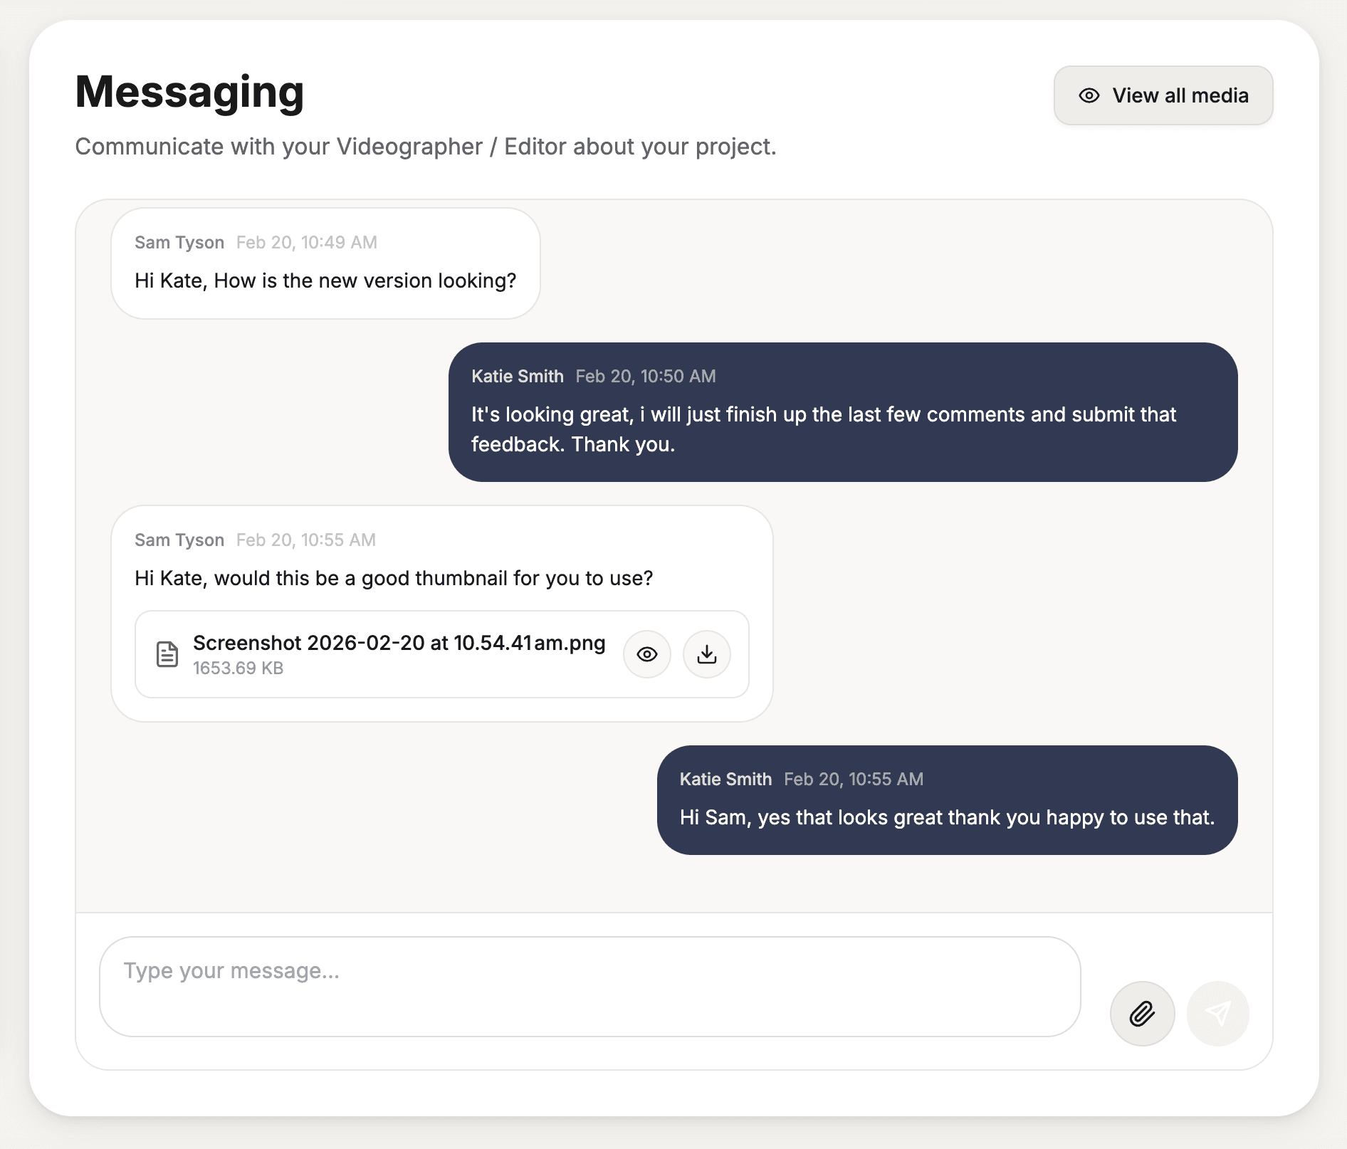Screen dimensions: 1347x1149
Task: Click the Communicate with your Videographer subtitle
Action: (426, 147)
